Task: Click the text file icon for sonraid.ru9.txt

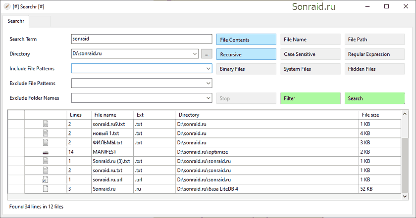Action: point(46,124)
